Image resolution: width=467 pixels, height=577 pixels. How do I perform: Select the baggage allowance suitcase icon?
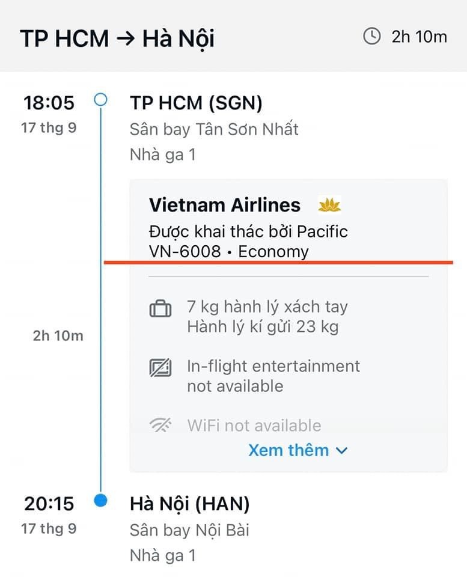click(160, 307)
